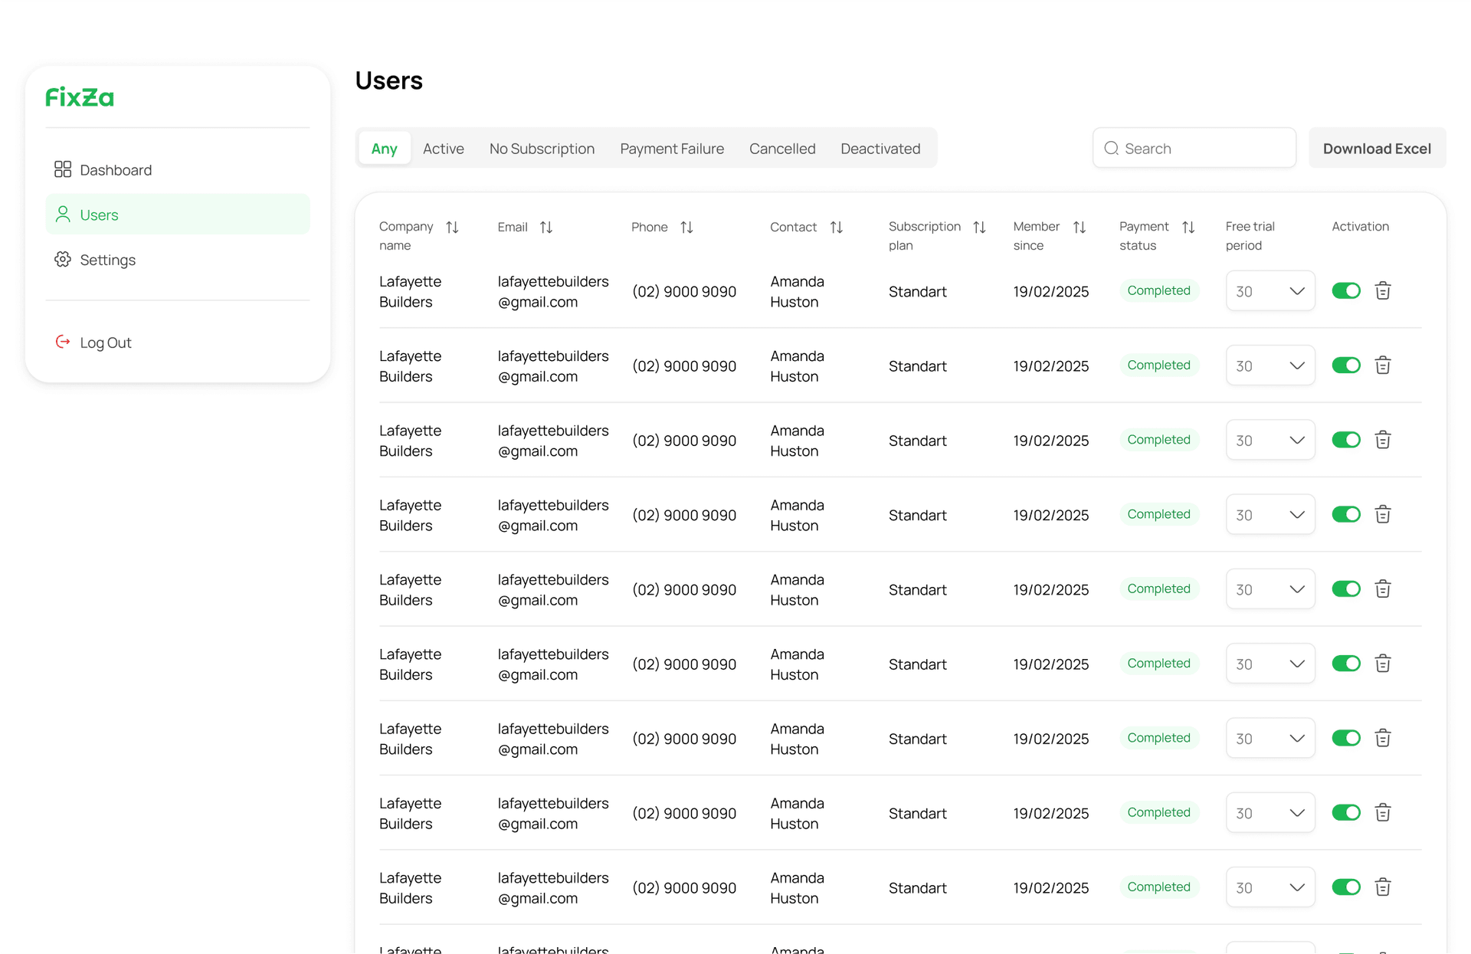Toggle activation for the fifth user row
This screenshot has height=954, width=1471.
click(1346, 588)
